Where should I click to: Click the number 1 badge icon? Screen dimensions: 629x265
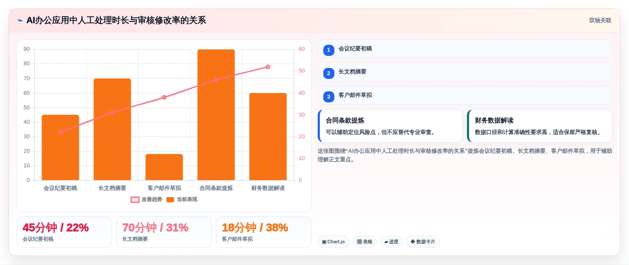[328, 50]
